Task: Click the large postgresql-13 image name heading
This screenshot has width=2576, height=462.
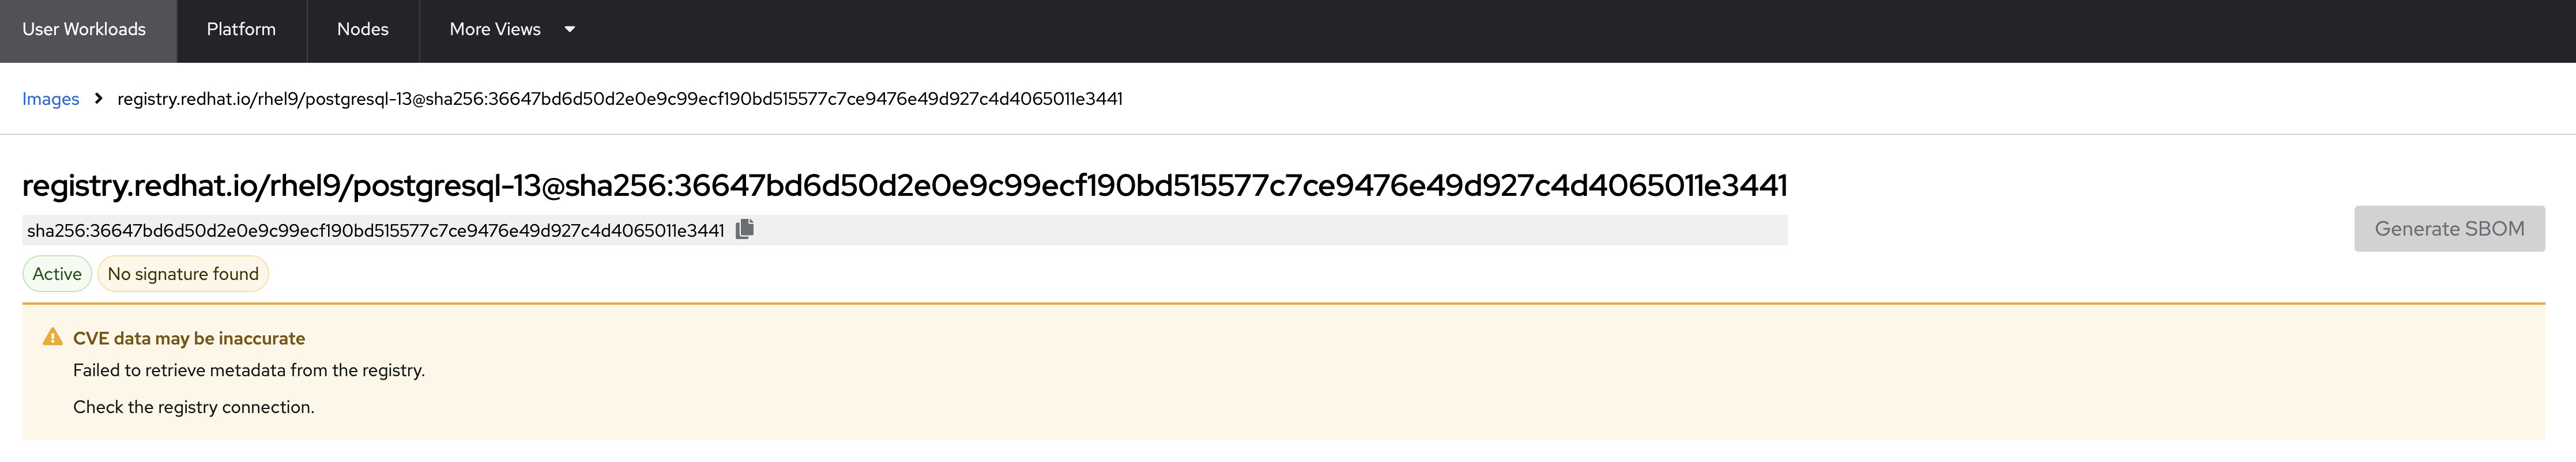Action: click(x=904, y=185)
